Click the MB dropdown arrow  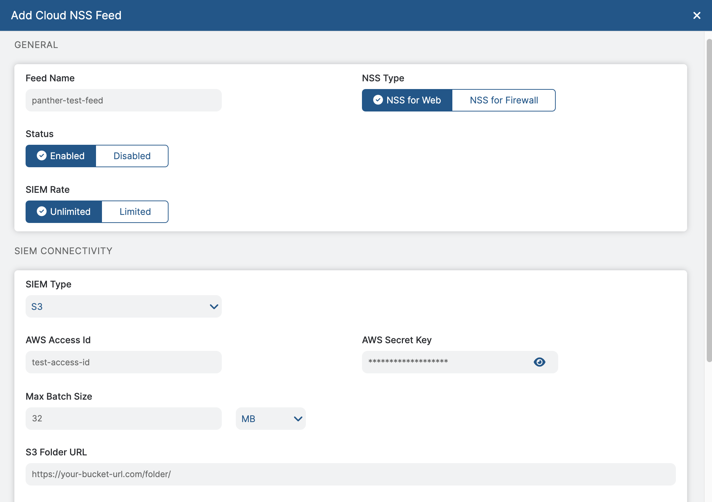click(x=297, y=419)
